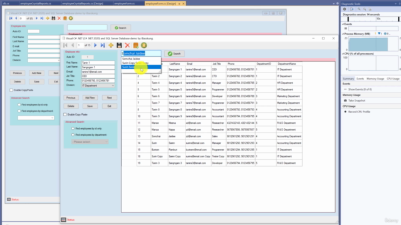Move last icon in designer form navigator

pyautogui.click(x=42, y=18)
